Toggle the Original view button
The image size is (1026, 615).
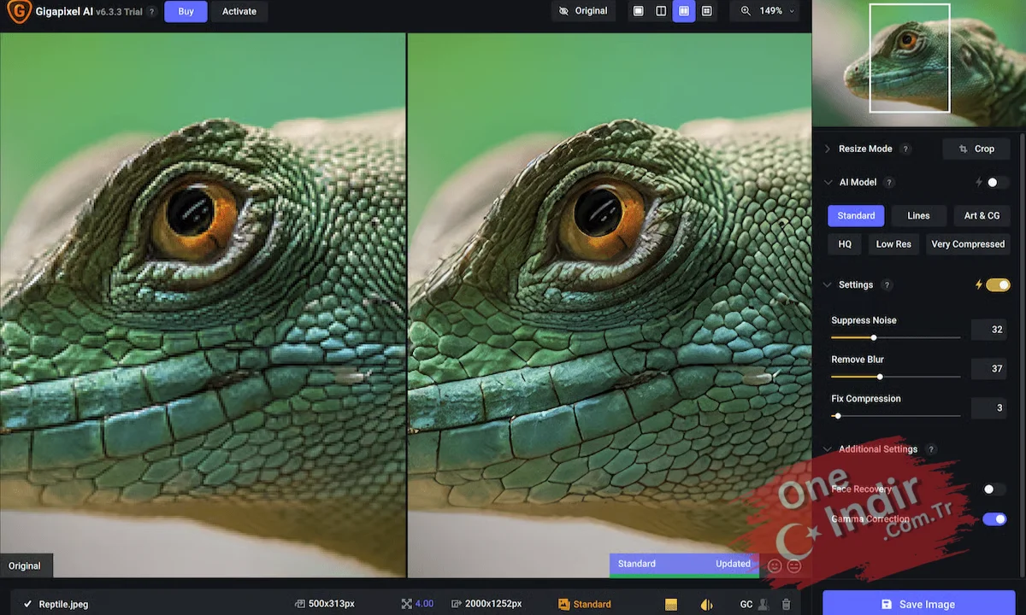583,11
